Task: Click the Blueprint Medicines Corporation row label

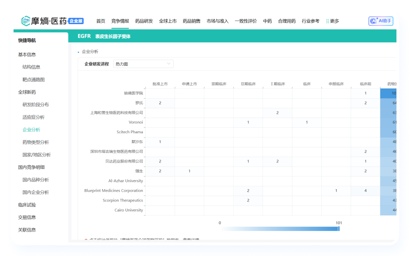Action: pos(114,191)
